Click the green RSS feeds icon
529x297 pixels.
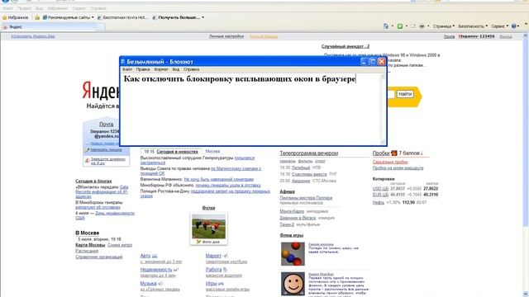(x=400, y=26)
